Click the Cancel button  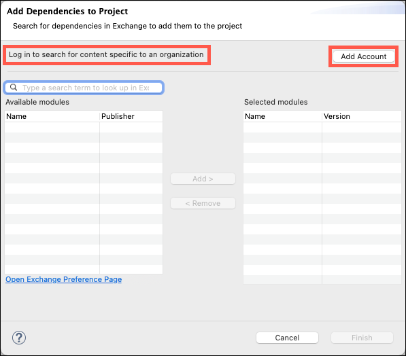pos(287,338)
